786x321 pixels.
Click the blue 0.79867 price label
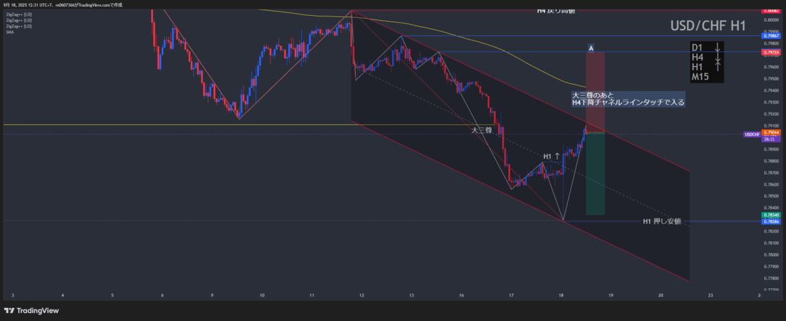pos(770,36)
